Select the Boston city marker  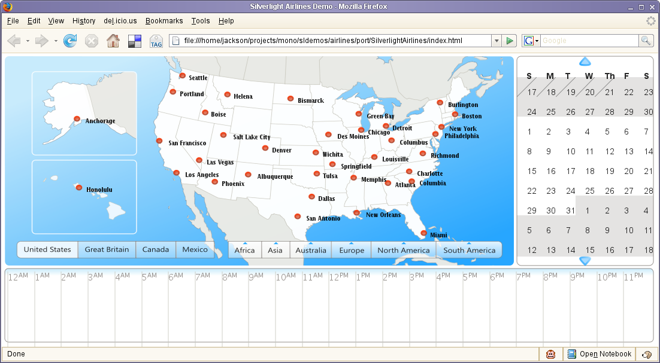(455, 114)
